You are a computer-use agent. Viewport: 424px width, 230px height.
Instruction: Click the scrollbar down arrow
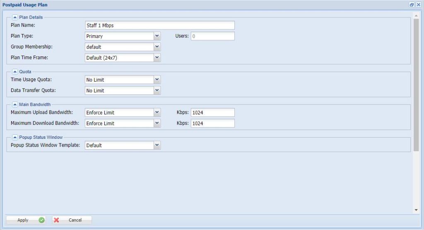[416, 210]
